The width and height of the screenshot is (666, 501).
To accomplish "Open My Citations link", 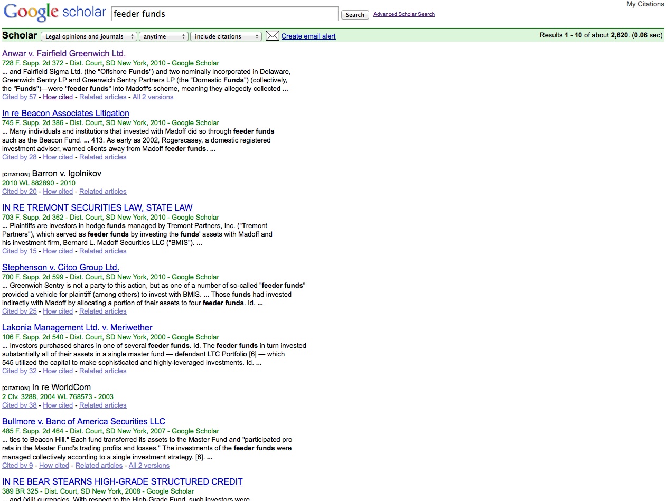I will pyautogui.click(x=645, y=4).
